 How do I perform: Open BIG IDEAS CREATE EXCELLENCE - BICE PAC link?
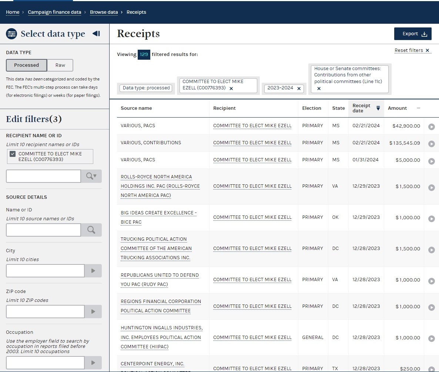(158, 217)
